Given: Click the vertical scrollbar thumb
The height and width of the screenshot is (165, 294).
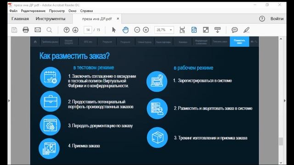Looking at the screenshot, I should 281,141.
